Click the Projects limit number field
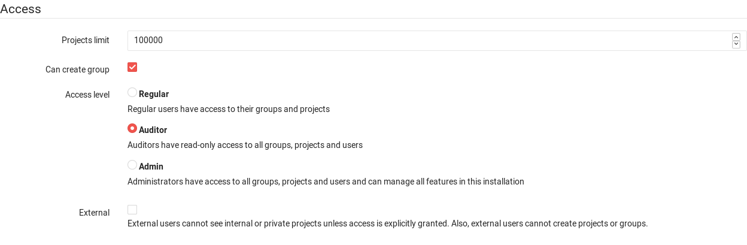The height and width of the screenshot is (245, 747). pos(419,41)
